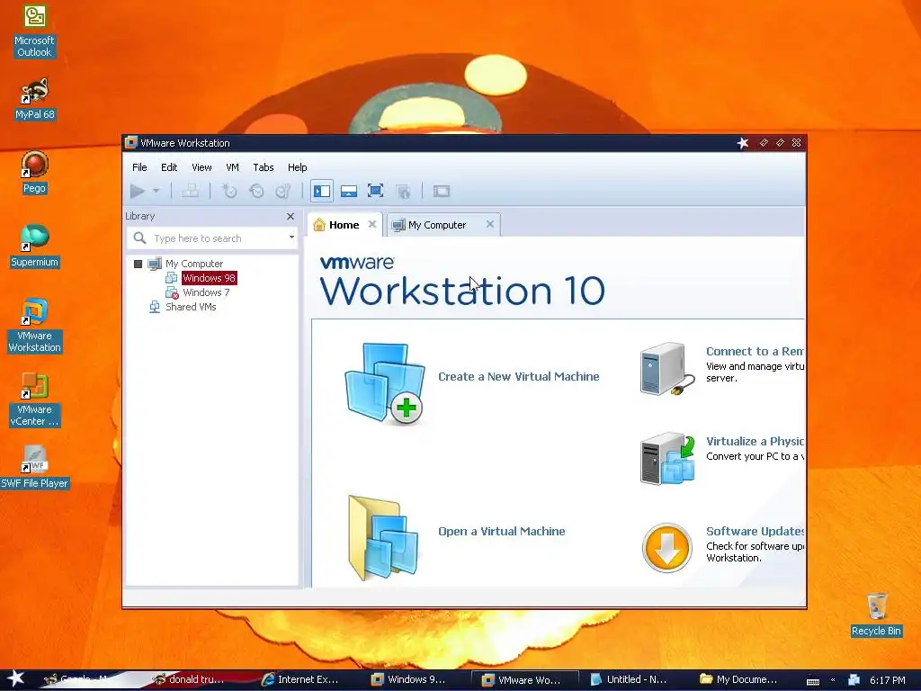
Task: Open the Library search dropdown arrow
Action: (291, 238)
